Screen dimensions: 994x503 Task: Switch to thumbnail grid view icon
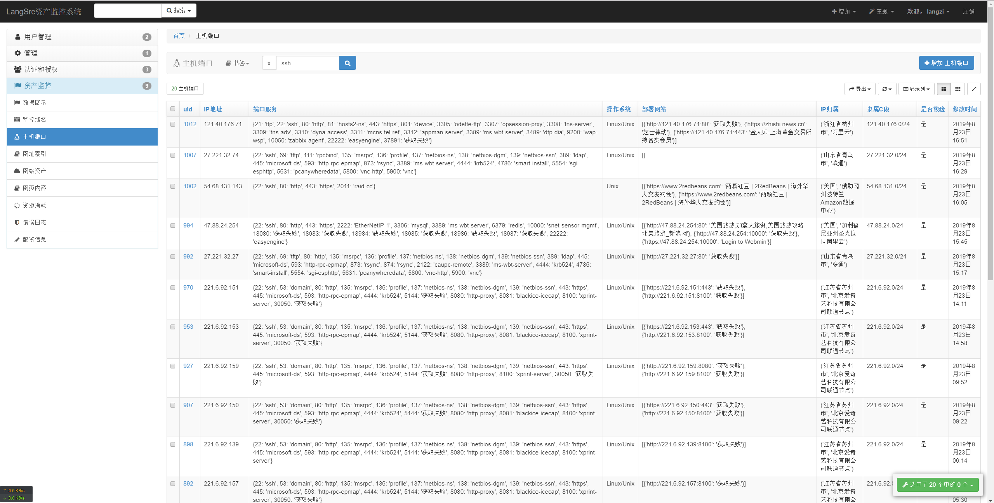pyautogui.click(x=944, y=89)
